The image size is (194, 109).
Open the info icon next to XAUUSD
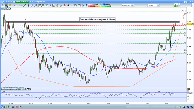[14, 2]
